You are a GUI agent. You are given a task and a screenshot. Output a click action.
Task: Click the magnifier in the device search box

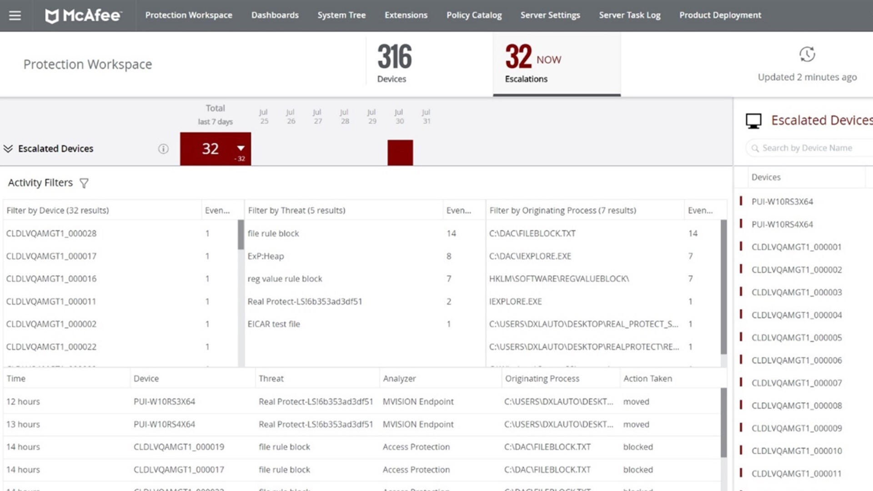pyautogui.click(x=755, y=148)
